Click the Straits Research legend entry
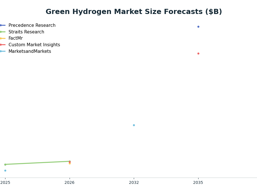Viewport: 257px width, 193px height. [22, 32]
